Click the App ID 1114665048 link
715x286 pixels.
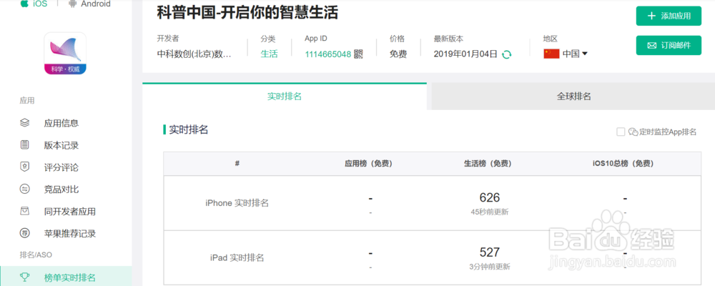[x=328, y=54]
